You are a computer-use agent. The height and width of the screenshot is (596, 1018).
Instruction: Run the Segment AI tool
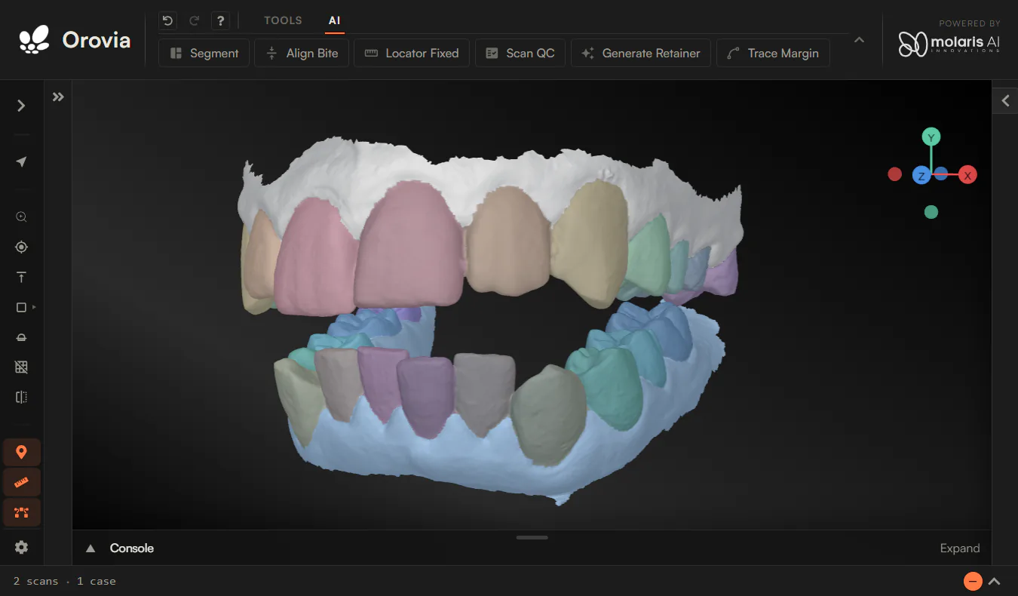point(204,53)
